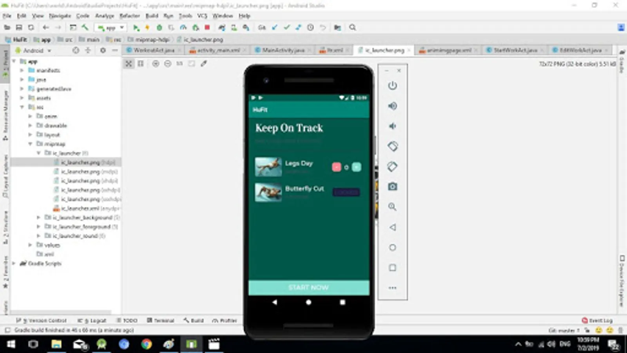627x353 pixels.
Task: Expand the layout folder
Action: click(x=30, y=135)
